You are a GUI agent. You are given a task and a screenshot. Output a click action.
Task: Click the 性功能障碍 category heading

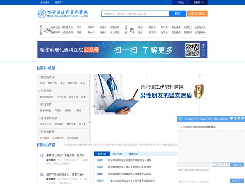(47, 77)
